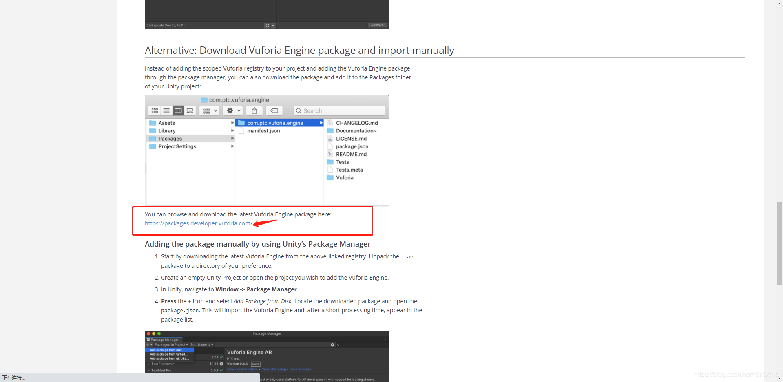Select the ProjectSettings folder

190,146
